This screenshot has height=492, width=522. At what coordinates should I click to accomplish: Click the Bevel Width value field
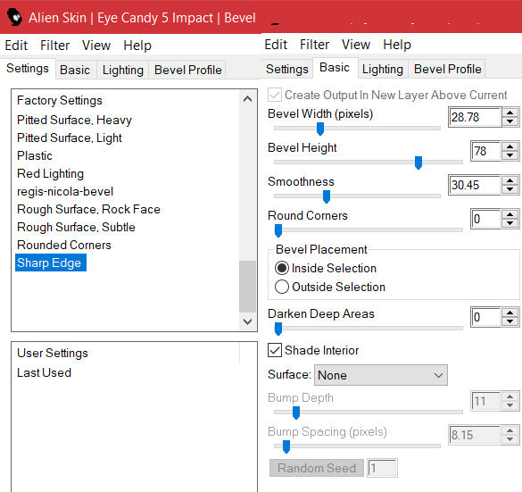pos(475,117)
